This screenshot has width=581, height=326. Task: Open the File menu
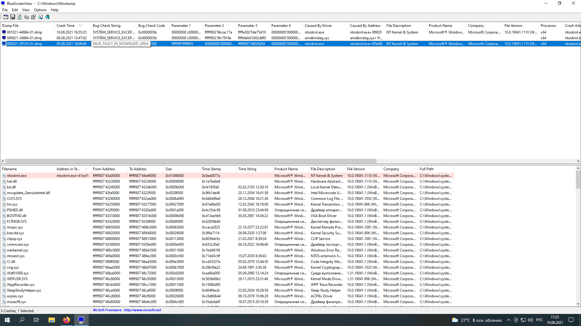click(x=5, y=10)
